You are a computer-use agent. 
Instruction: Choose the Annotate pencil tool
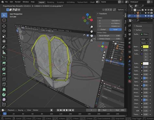4,47
